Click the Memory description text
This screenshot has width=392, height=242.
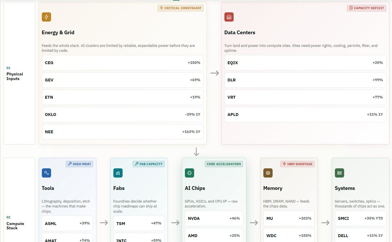[x=286, y=204]
